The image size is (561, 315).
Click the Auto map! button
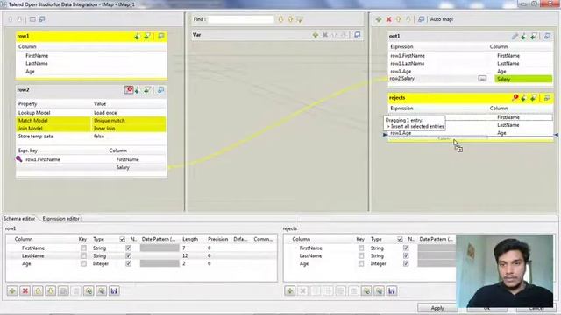[x=442, y=19]
